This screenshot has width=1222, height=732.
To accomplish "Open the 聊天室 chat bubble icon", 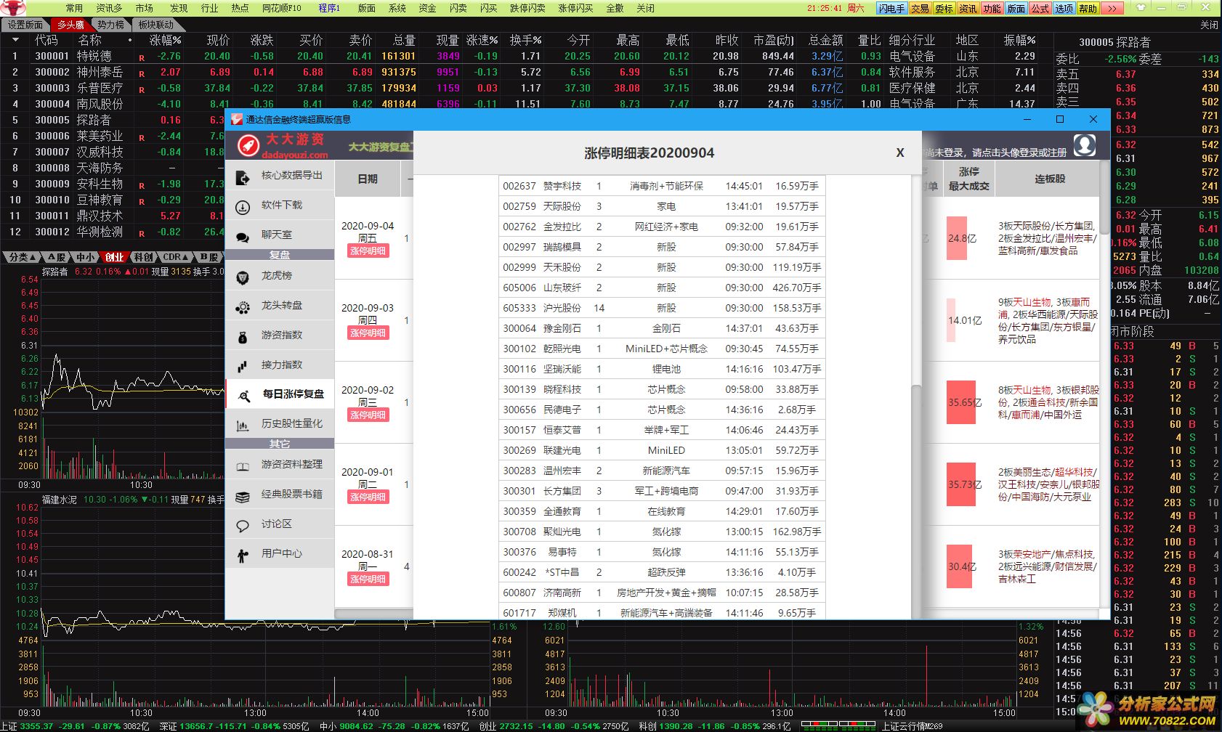I will point(243,237).
